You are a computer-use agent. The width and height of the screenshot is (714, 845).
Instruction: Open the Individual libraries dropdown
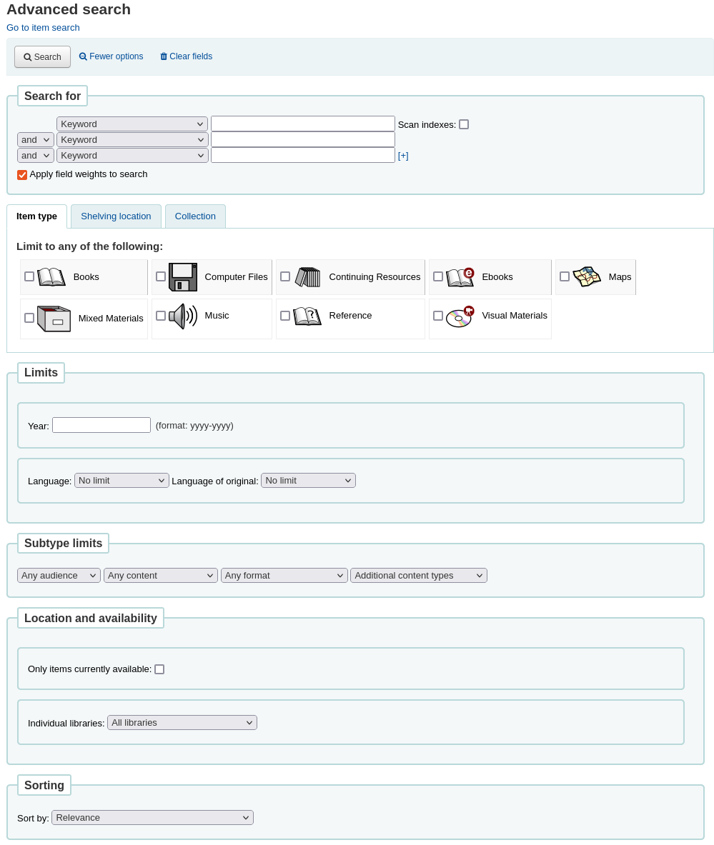point(182,722)
